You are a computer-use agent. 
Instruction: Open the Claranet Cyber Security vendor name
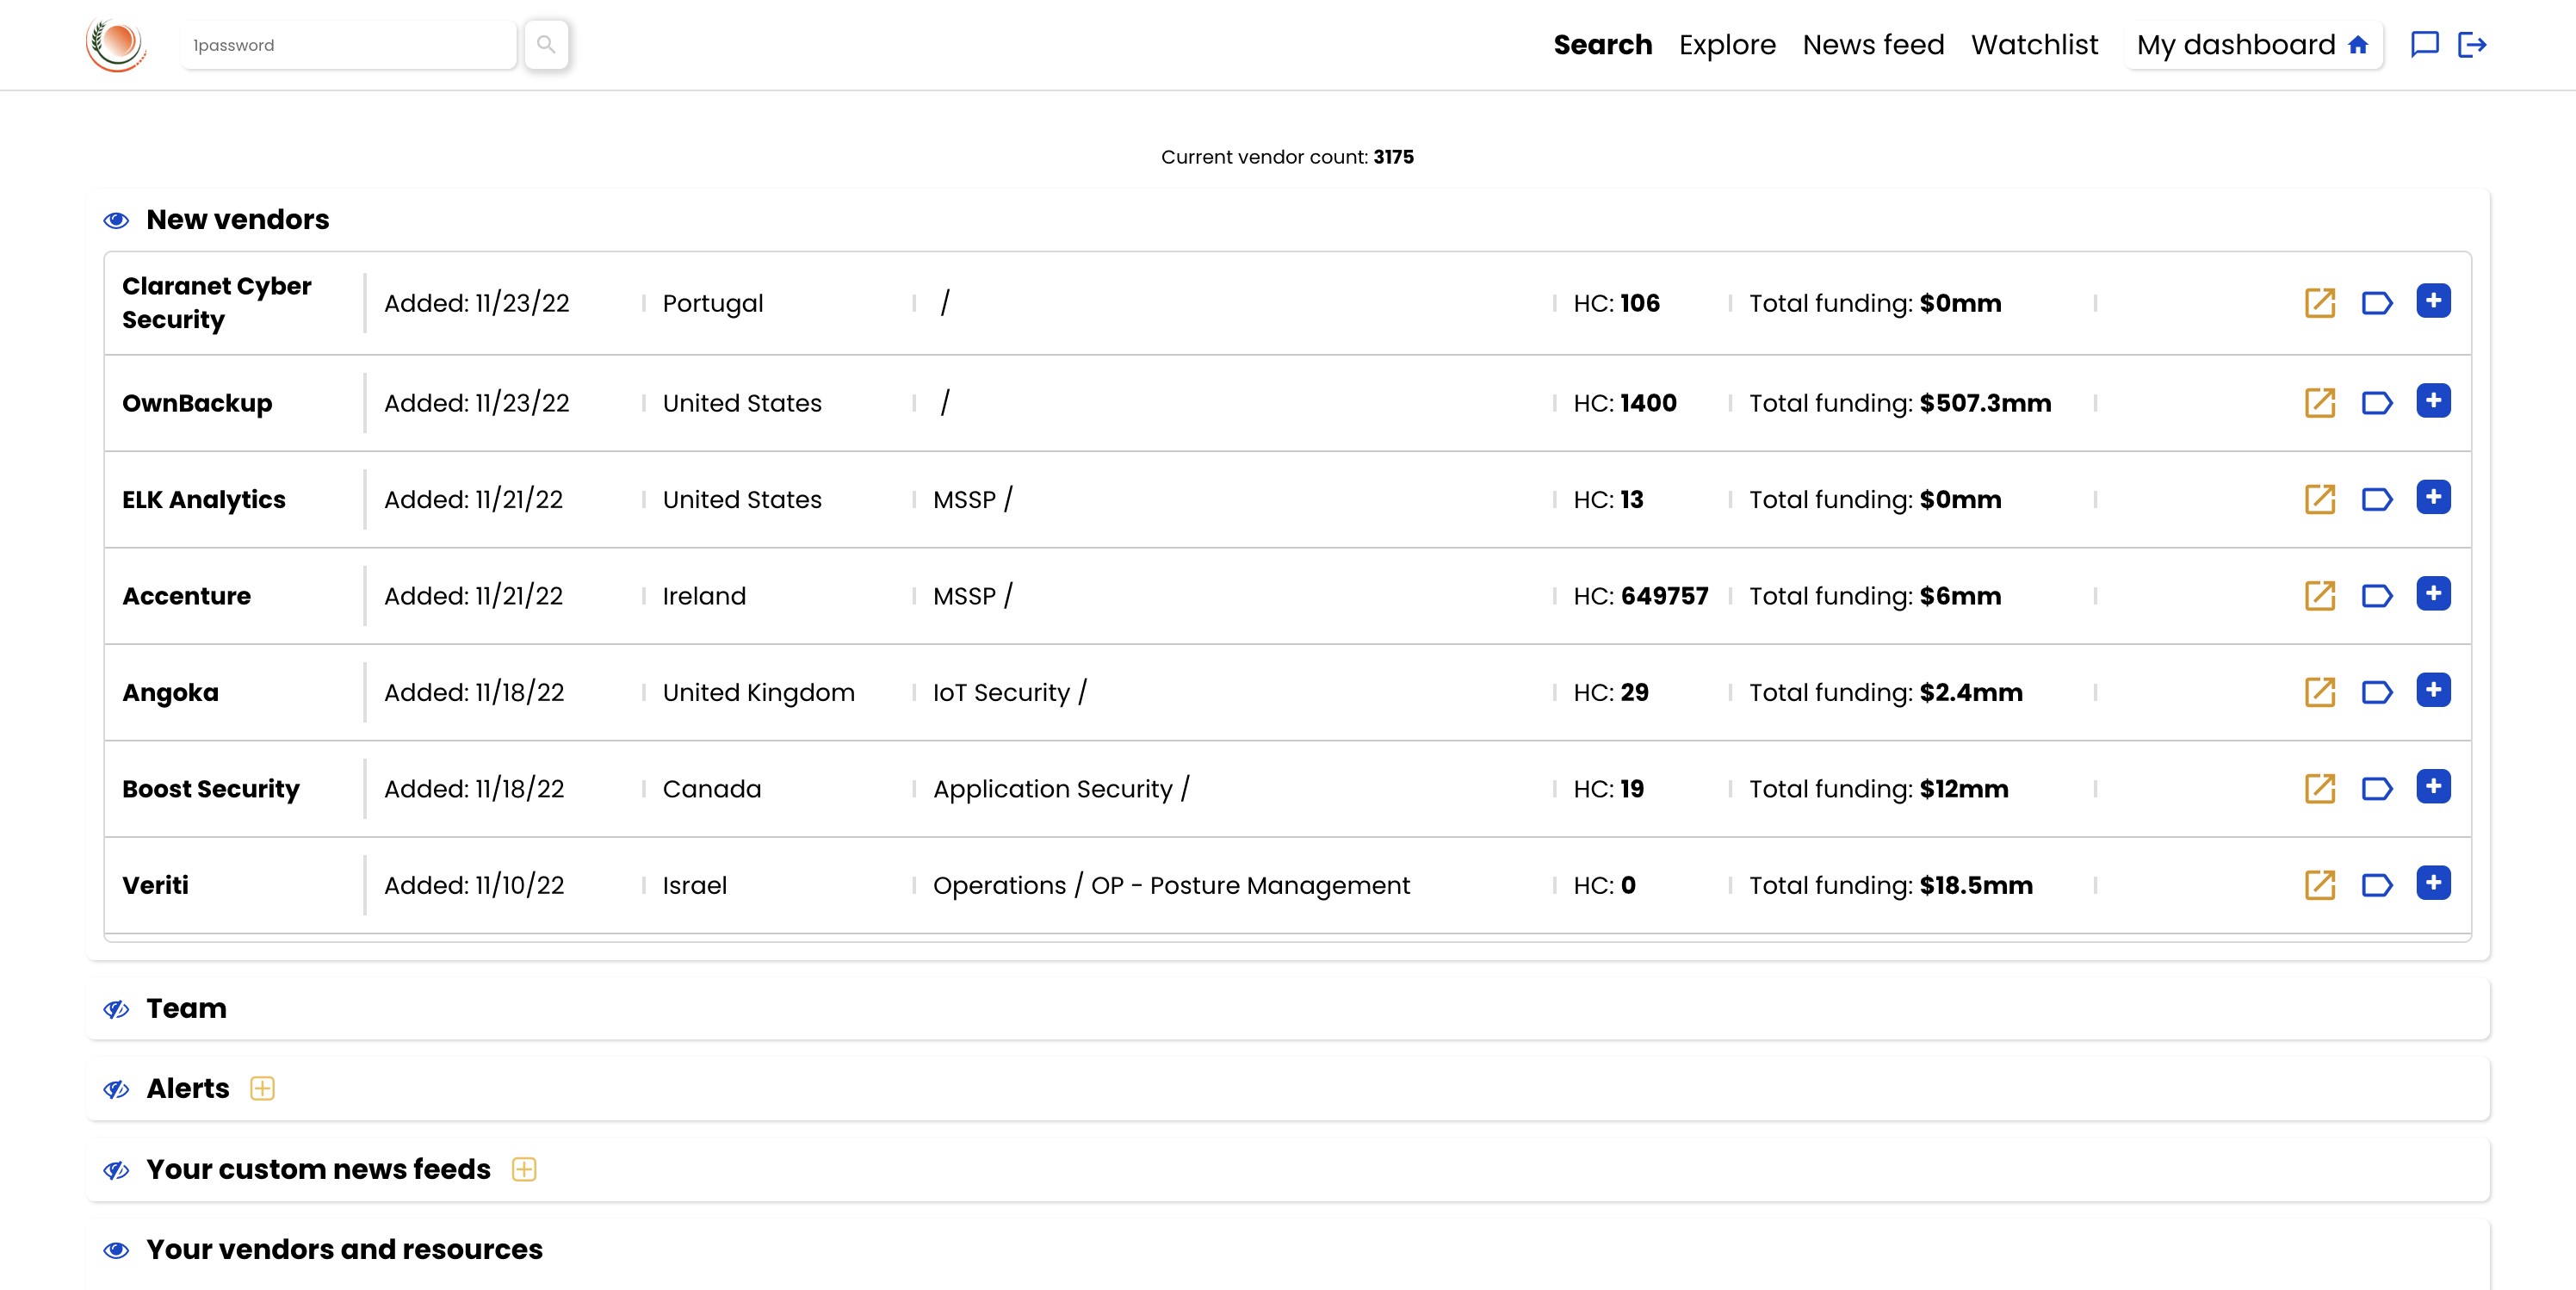pyautogui.click(x=217, y=303)
